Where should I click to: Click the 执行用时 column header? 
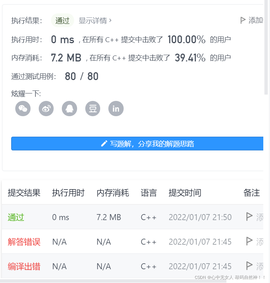click(69, 193)
